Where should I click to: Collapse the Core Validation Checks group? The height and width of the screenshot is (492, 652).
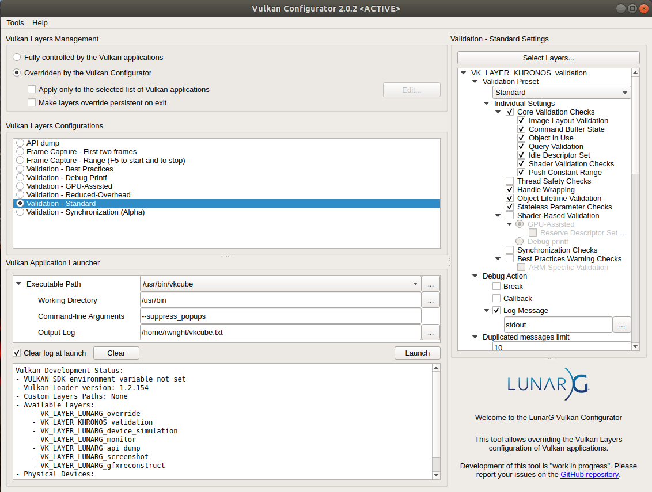pos(498,112)
